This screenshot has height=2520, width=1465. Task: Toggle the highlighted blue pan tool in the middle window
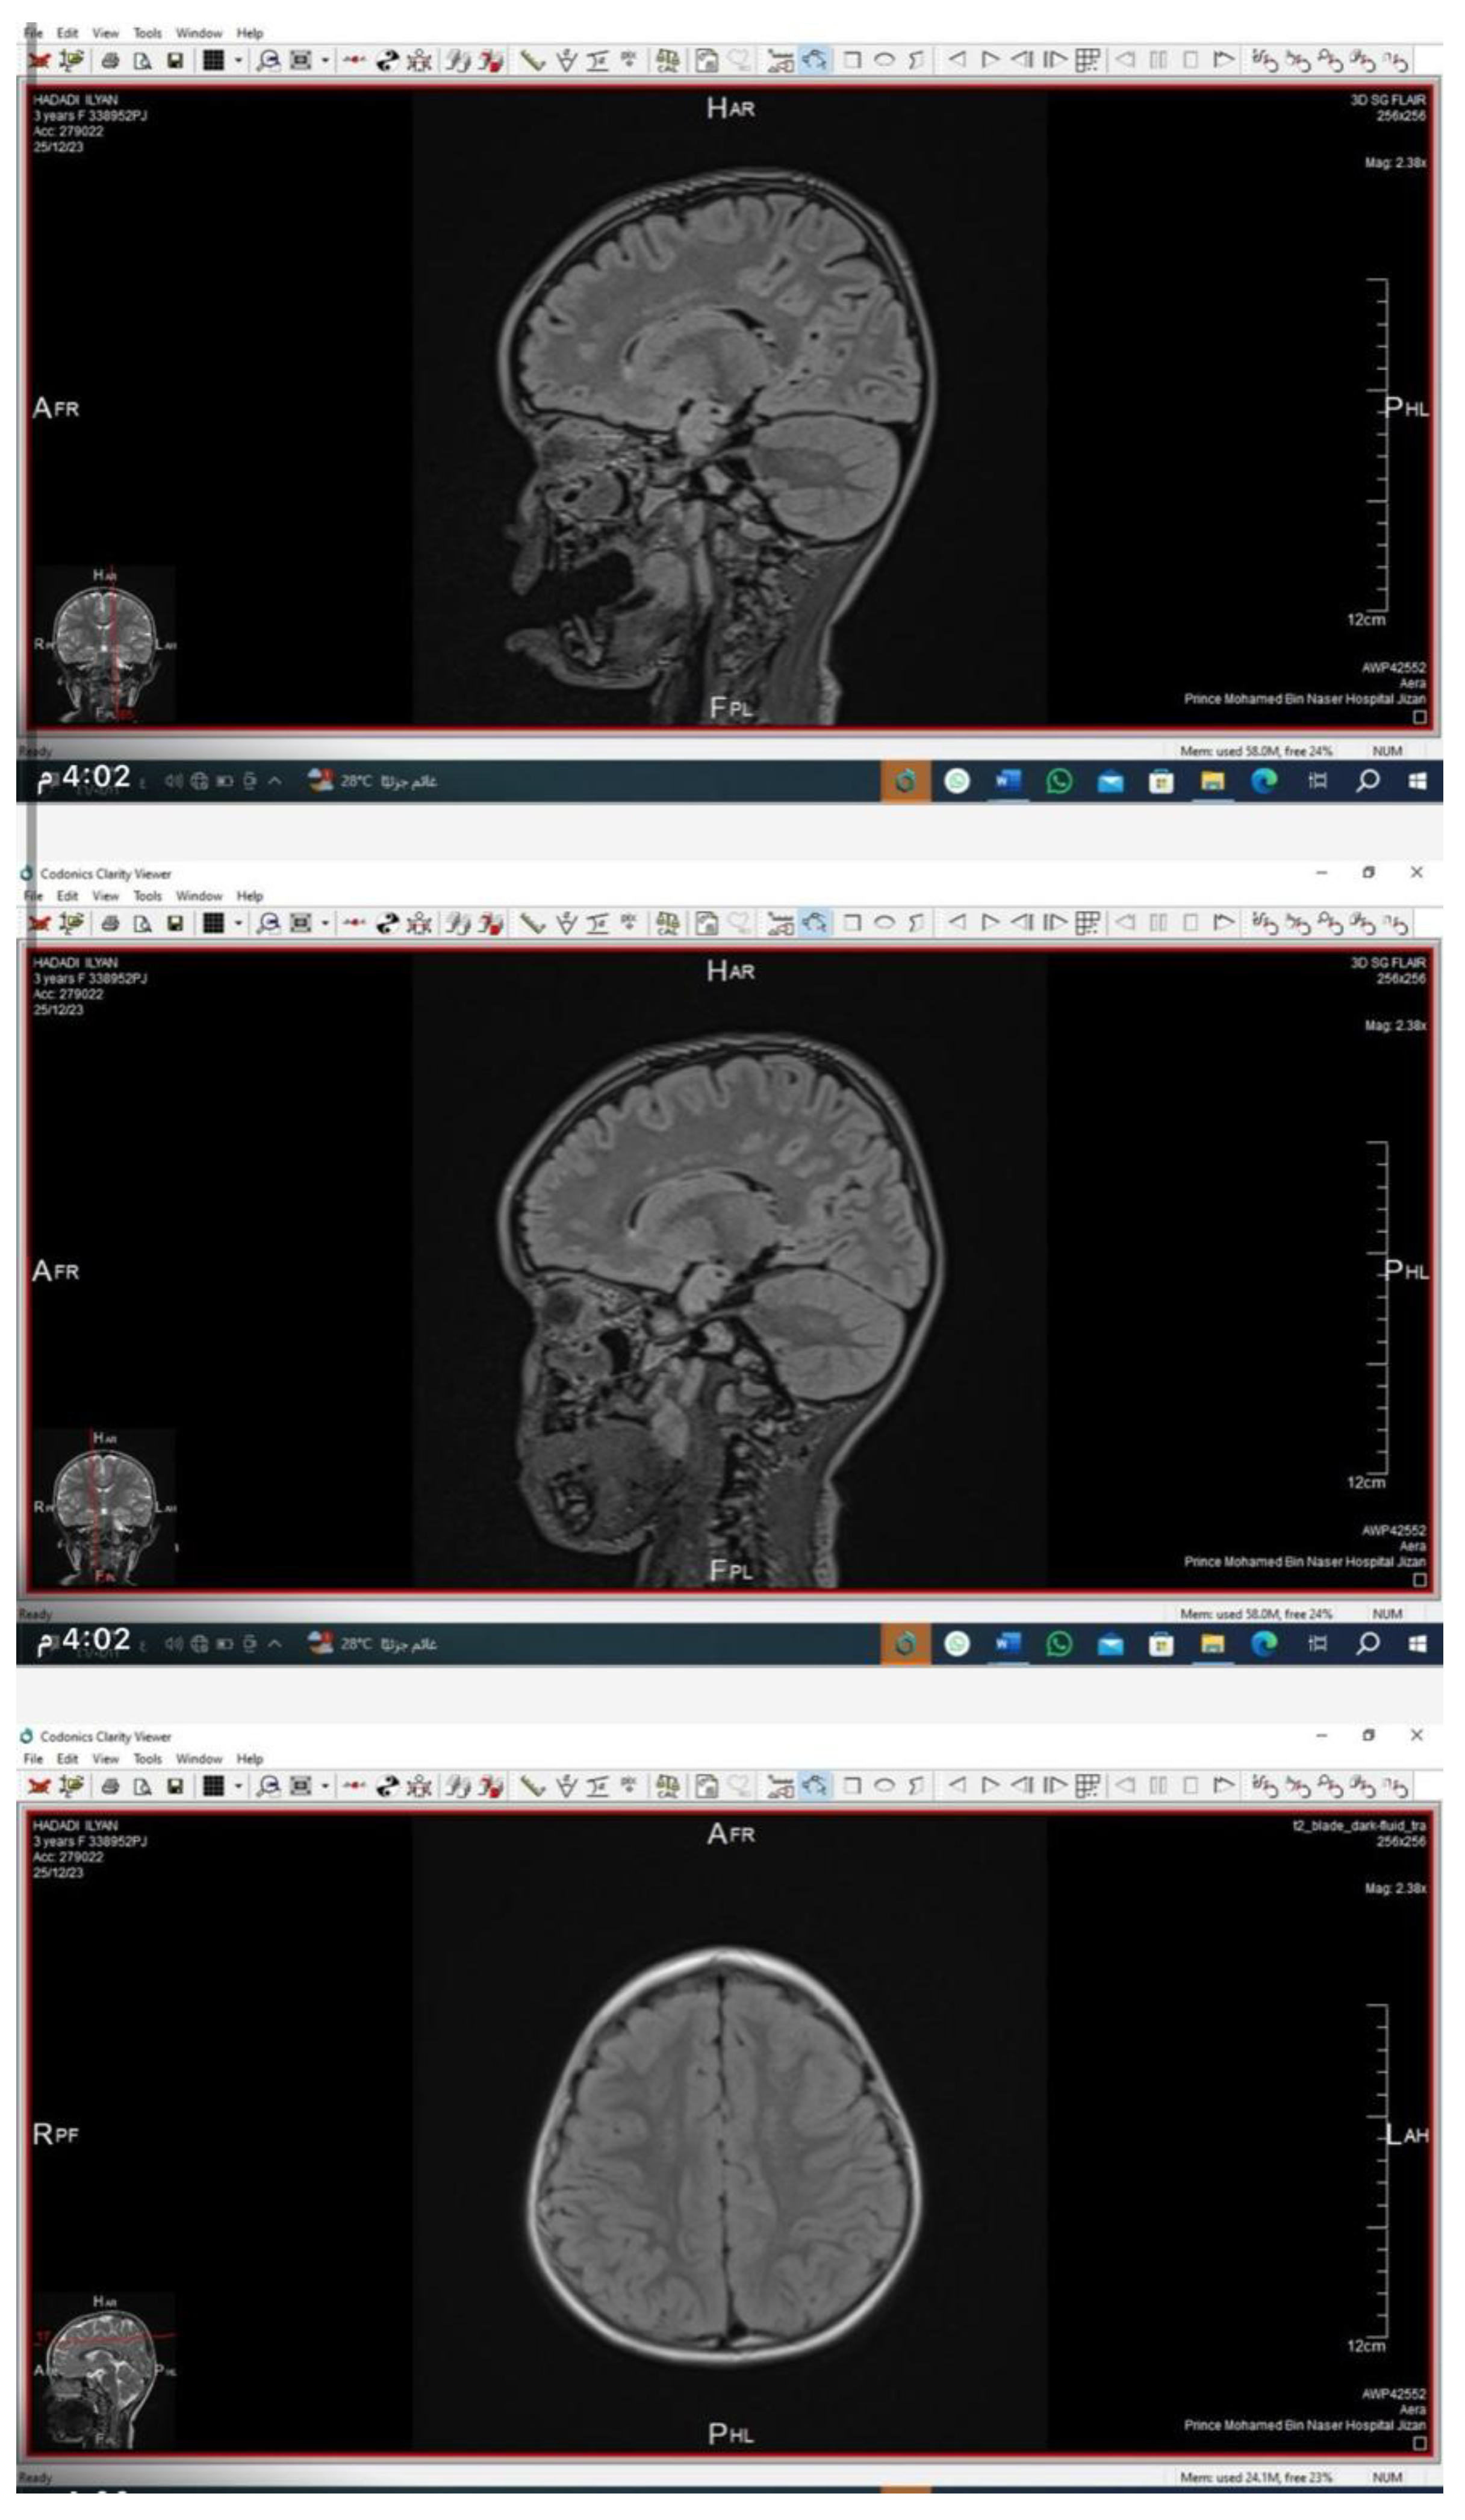tap(816, 923)
